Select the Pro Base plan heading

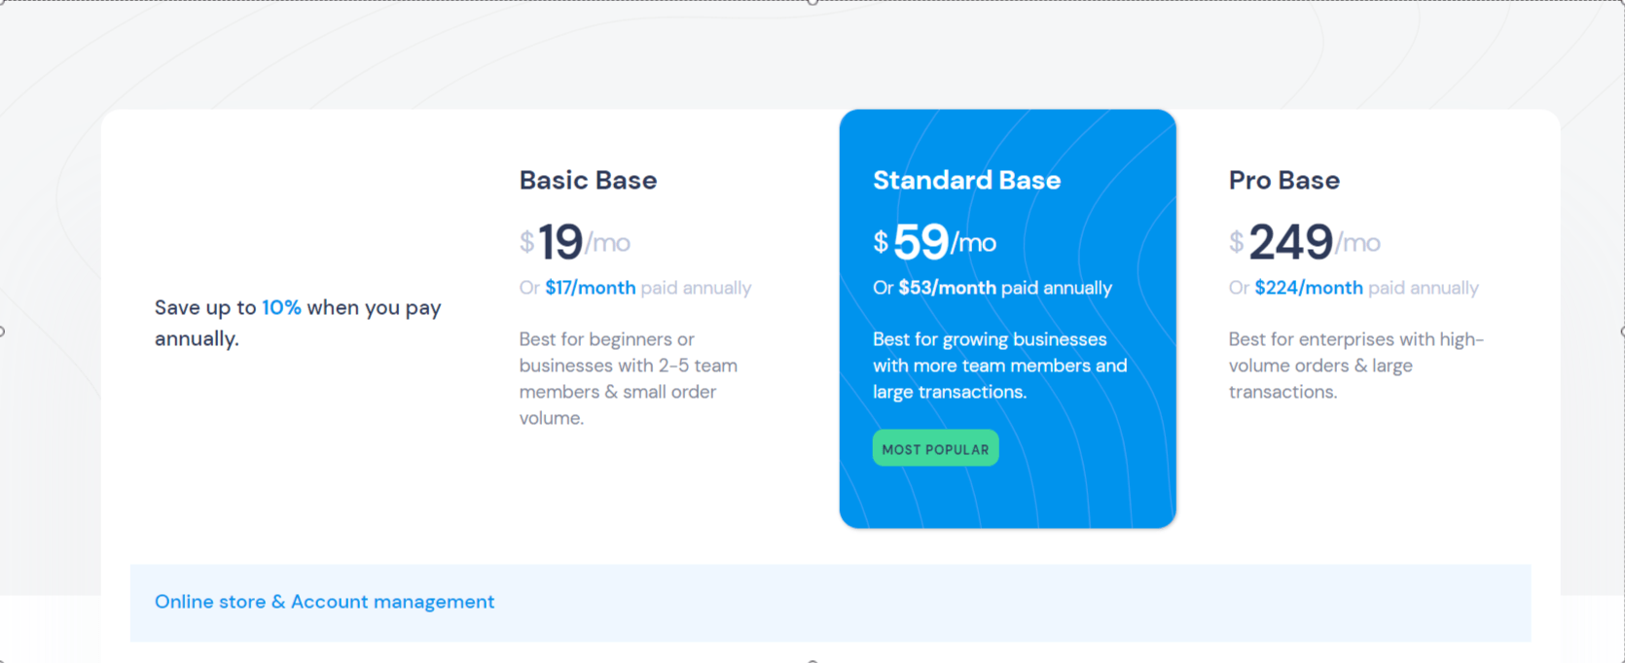1283,180
